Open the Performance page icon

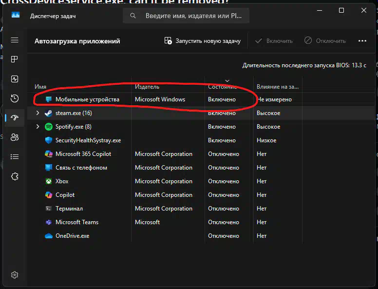tap(15, 79)
